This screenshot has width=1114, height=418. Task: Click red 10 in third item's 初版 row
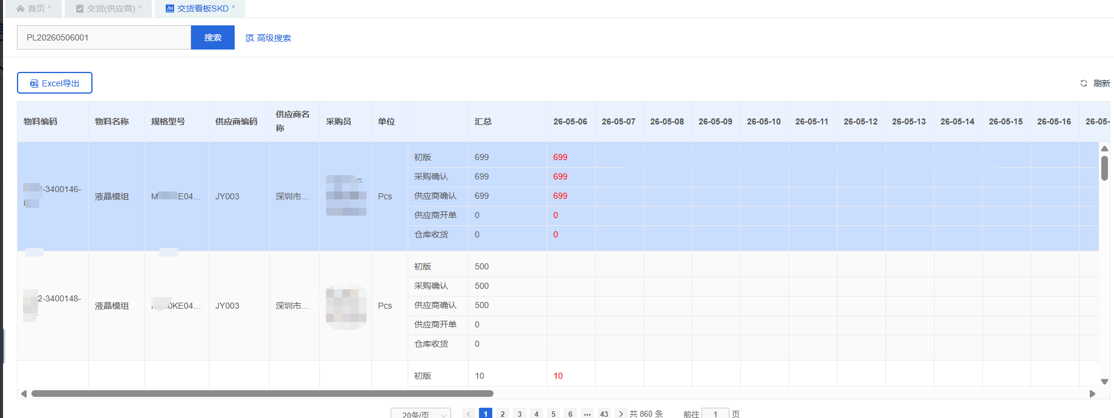click(x=558, y=376)
